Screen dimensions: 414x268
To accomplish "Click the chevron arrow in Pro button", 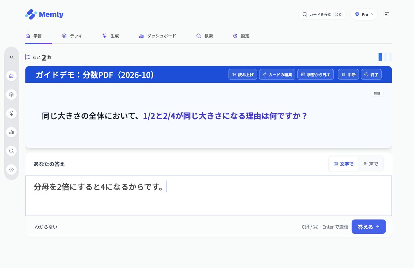I will pyautogui.click(x=372, y=14).
